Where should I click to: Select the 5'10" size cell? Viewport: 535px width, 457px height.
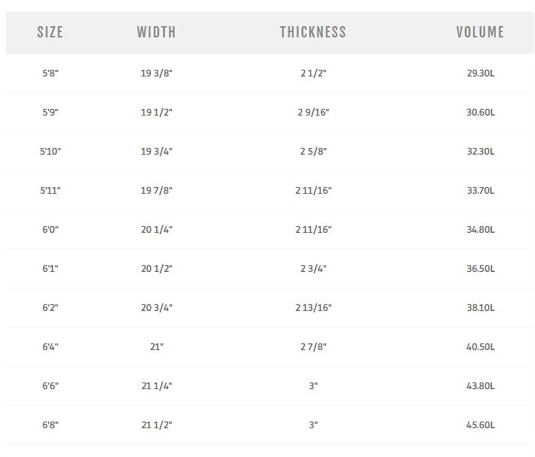click(x=50, y=151)
